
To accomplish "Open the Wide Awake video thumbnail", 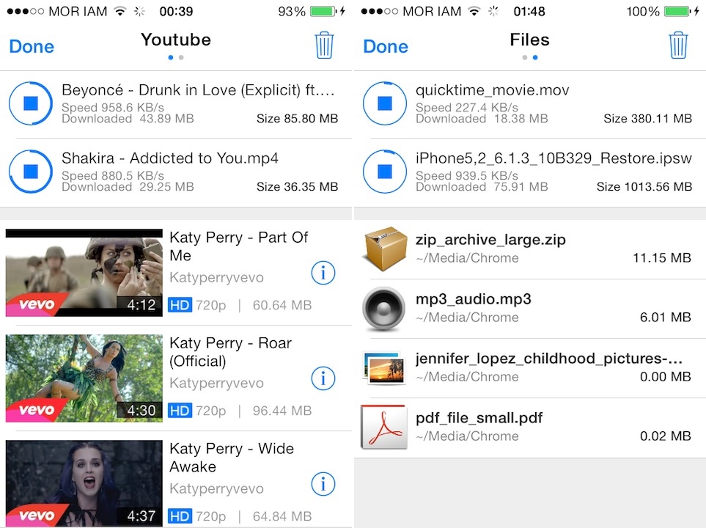I will [x=84, y=484].
